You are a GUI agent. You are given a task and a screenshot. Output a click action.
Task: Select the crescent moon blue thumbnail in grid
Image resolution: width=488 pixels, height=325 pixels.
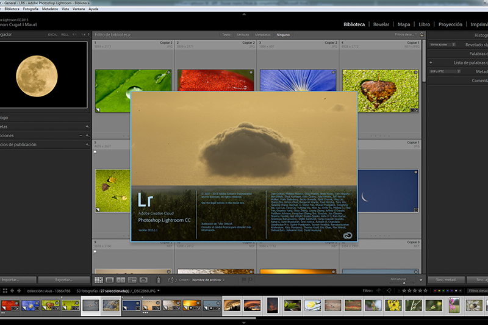pyautogui.click(x=388, y=191)
